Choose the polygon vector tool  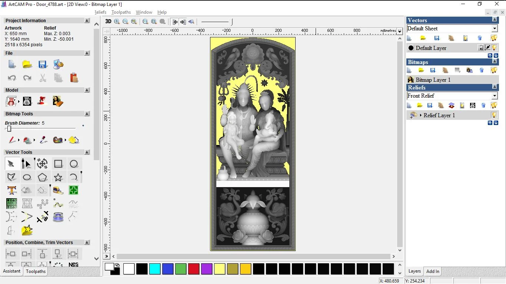(x=43, y=177)
